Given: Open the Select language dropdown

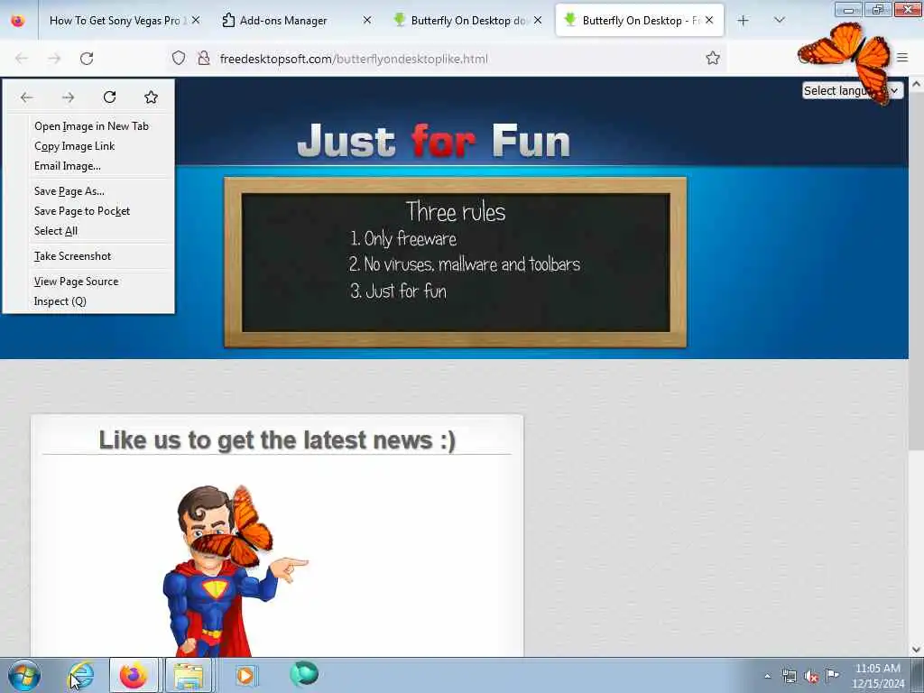Looking at the screenshot, I should click(x=852, y=90).
